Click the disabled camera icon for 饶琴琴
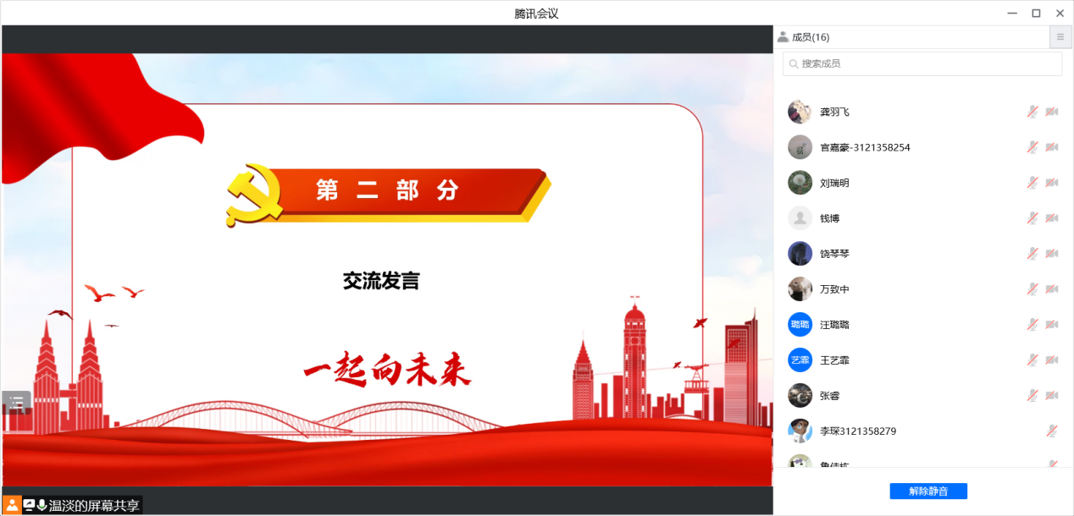 (1051, 254)
